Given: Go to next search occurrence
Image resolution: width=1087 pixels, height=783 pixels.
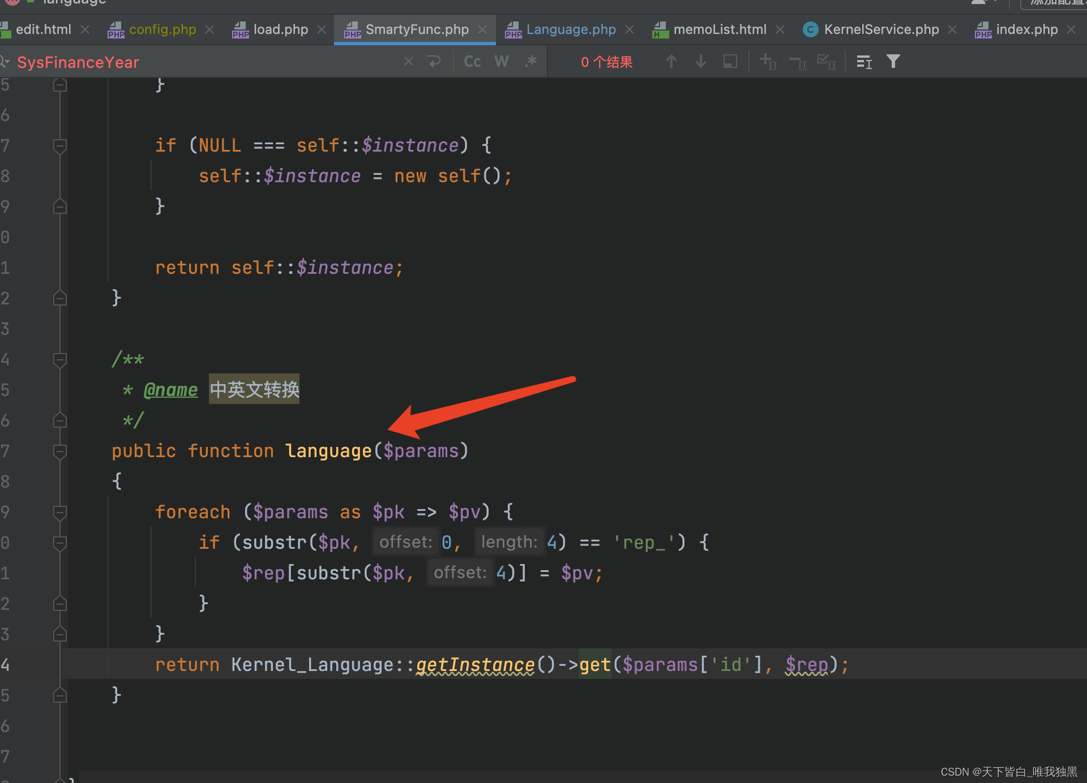Looking at the screenshot, I should (x=700, y=61).
